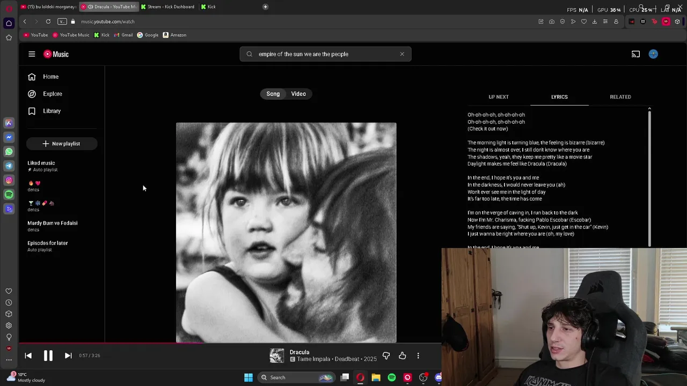Viewport: 687px width, 386px height.
Task: Open Opera sidebar settings gear
Action: click(9, 325)
